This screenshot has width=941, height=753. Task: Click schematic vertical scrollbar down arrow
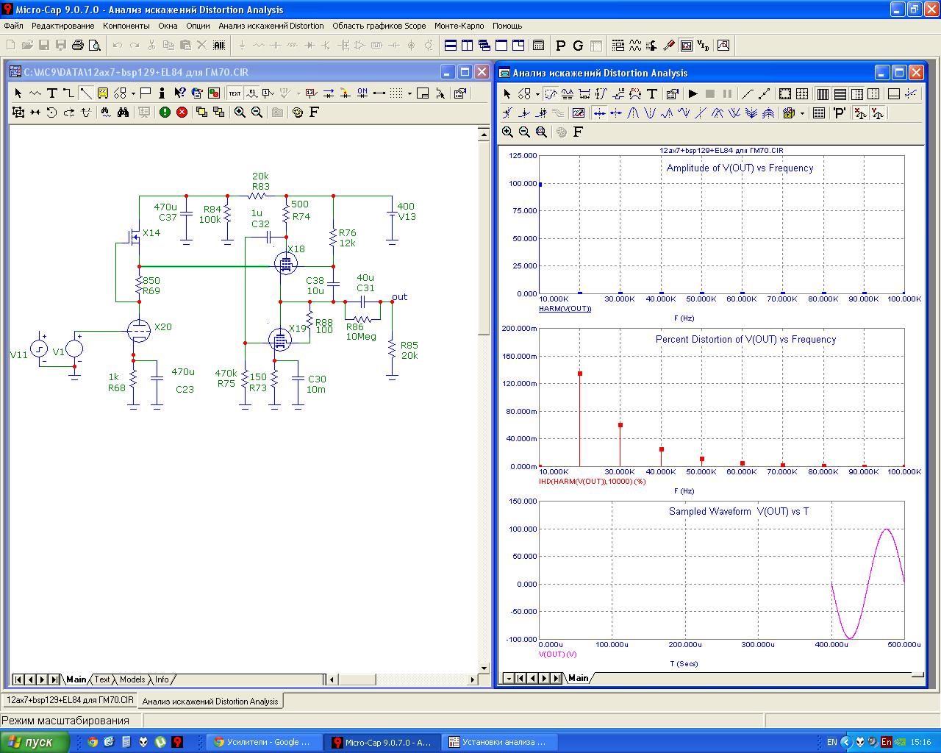click(x=484, y=668)
